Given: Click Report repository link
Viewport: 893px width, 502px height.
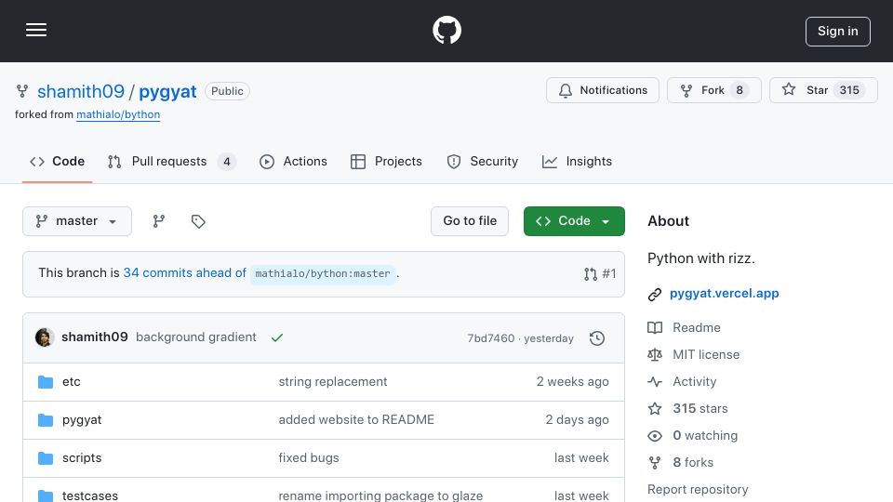Looking at the screenshot, I should (x=698, y=490).
